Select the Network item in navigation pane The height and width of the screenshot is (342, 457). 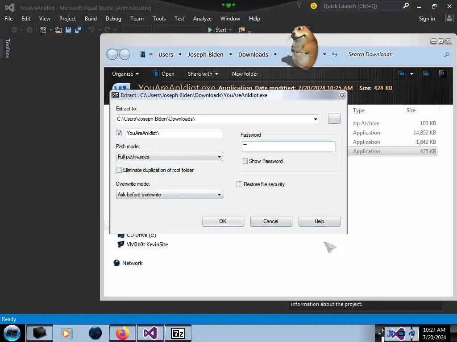coord(128,263)
